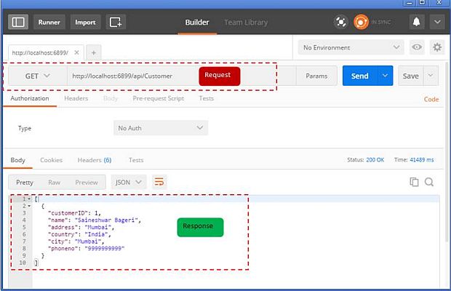The height and width of the screenshot is (291, 451).
Task: Click the Import button
Action: point(85,22)
